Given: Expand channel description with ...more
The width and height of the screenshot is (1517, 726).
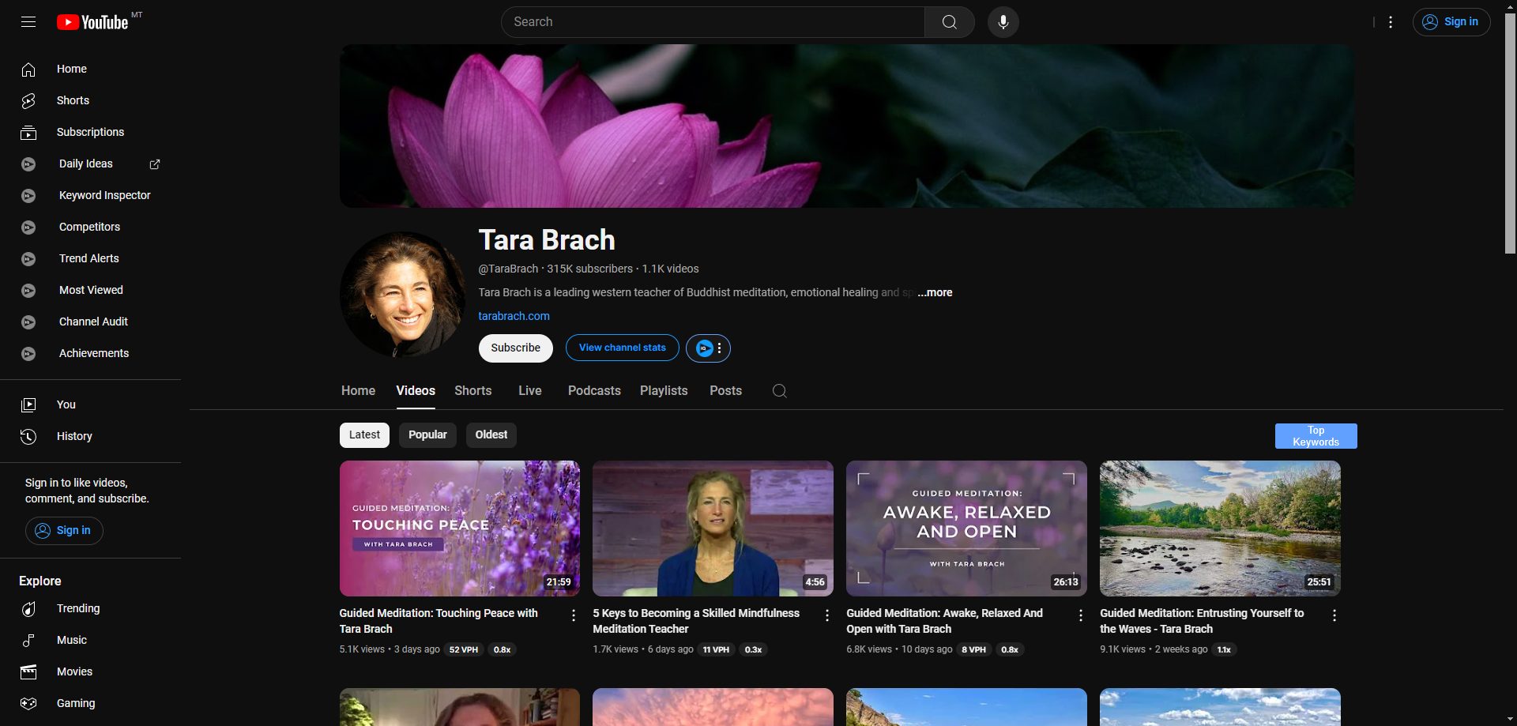Looking at the screenshot, I should (935, 292).
